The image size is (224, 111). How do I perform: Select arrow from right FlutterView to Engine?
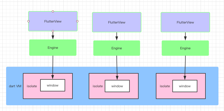185,36
